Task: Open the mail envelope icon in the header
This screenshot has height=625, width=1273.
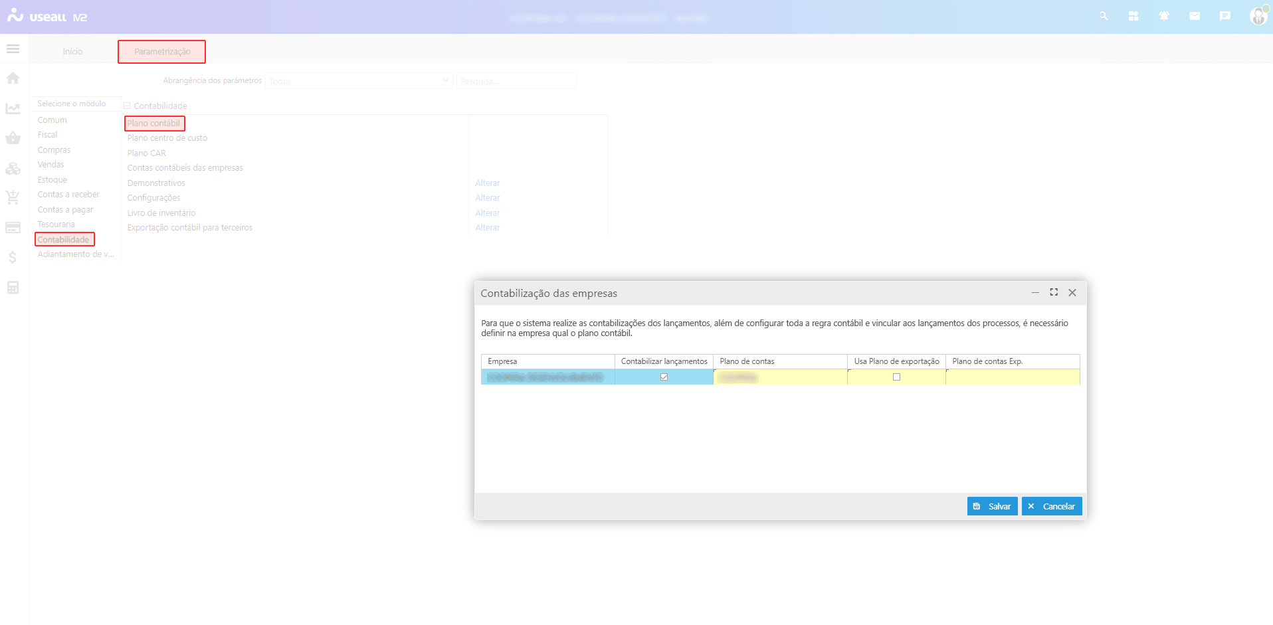Action: (x=1195, y=16)
